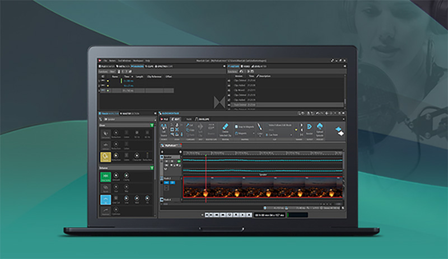This screenshot has height=259, width=448.
Task: Click the undo arrow in Audio Montage header
Action: (318, 114)
